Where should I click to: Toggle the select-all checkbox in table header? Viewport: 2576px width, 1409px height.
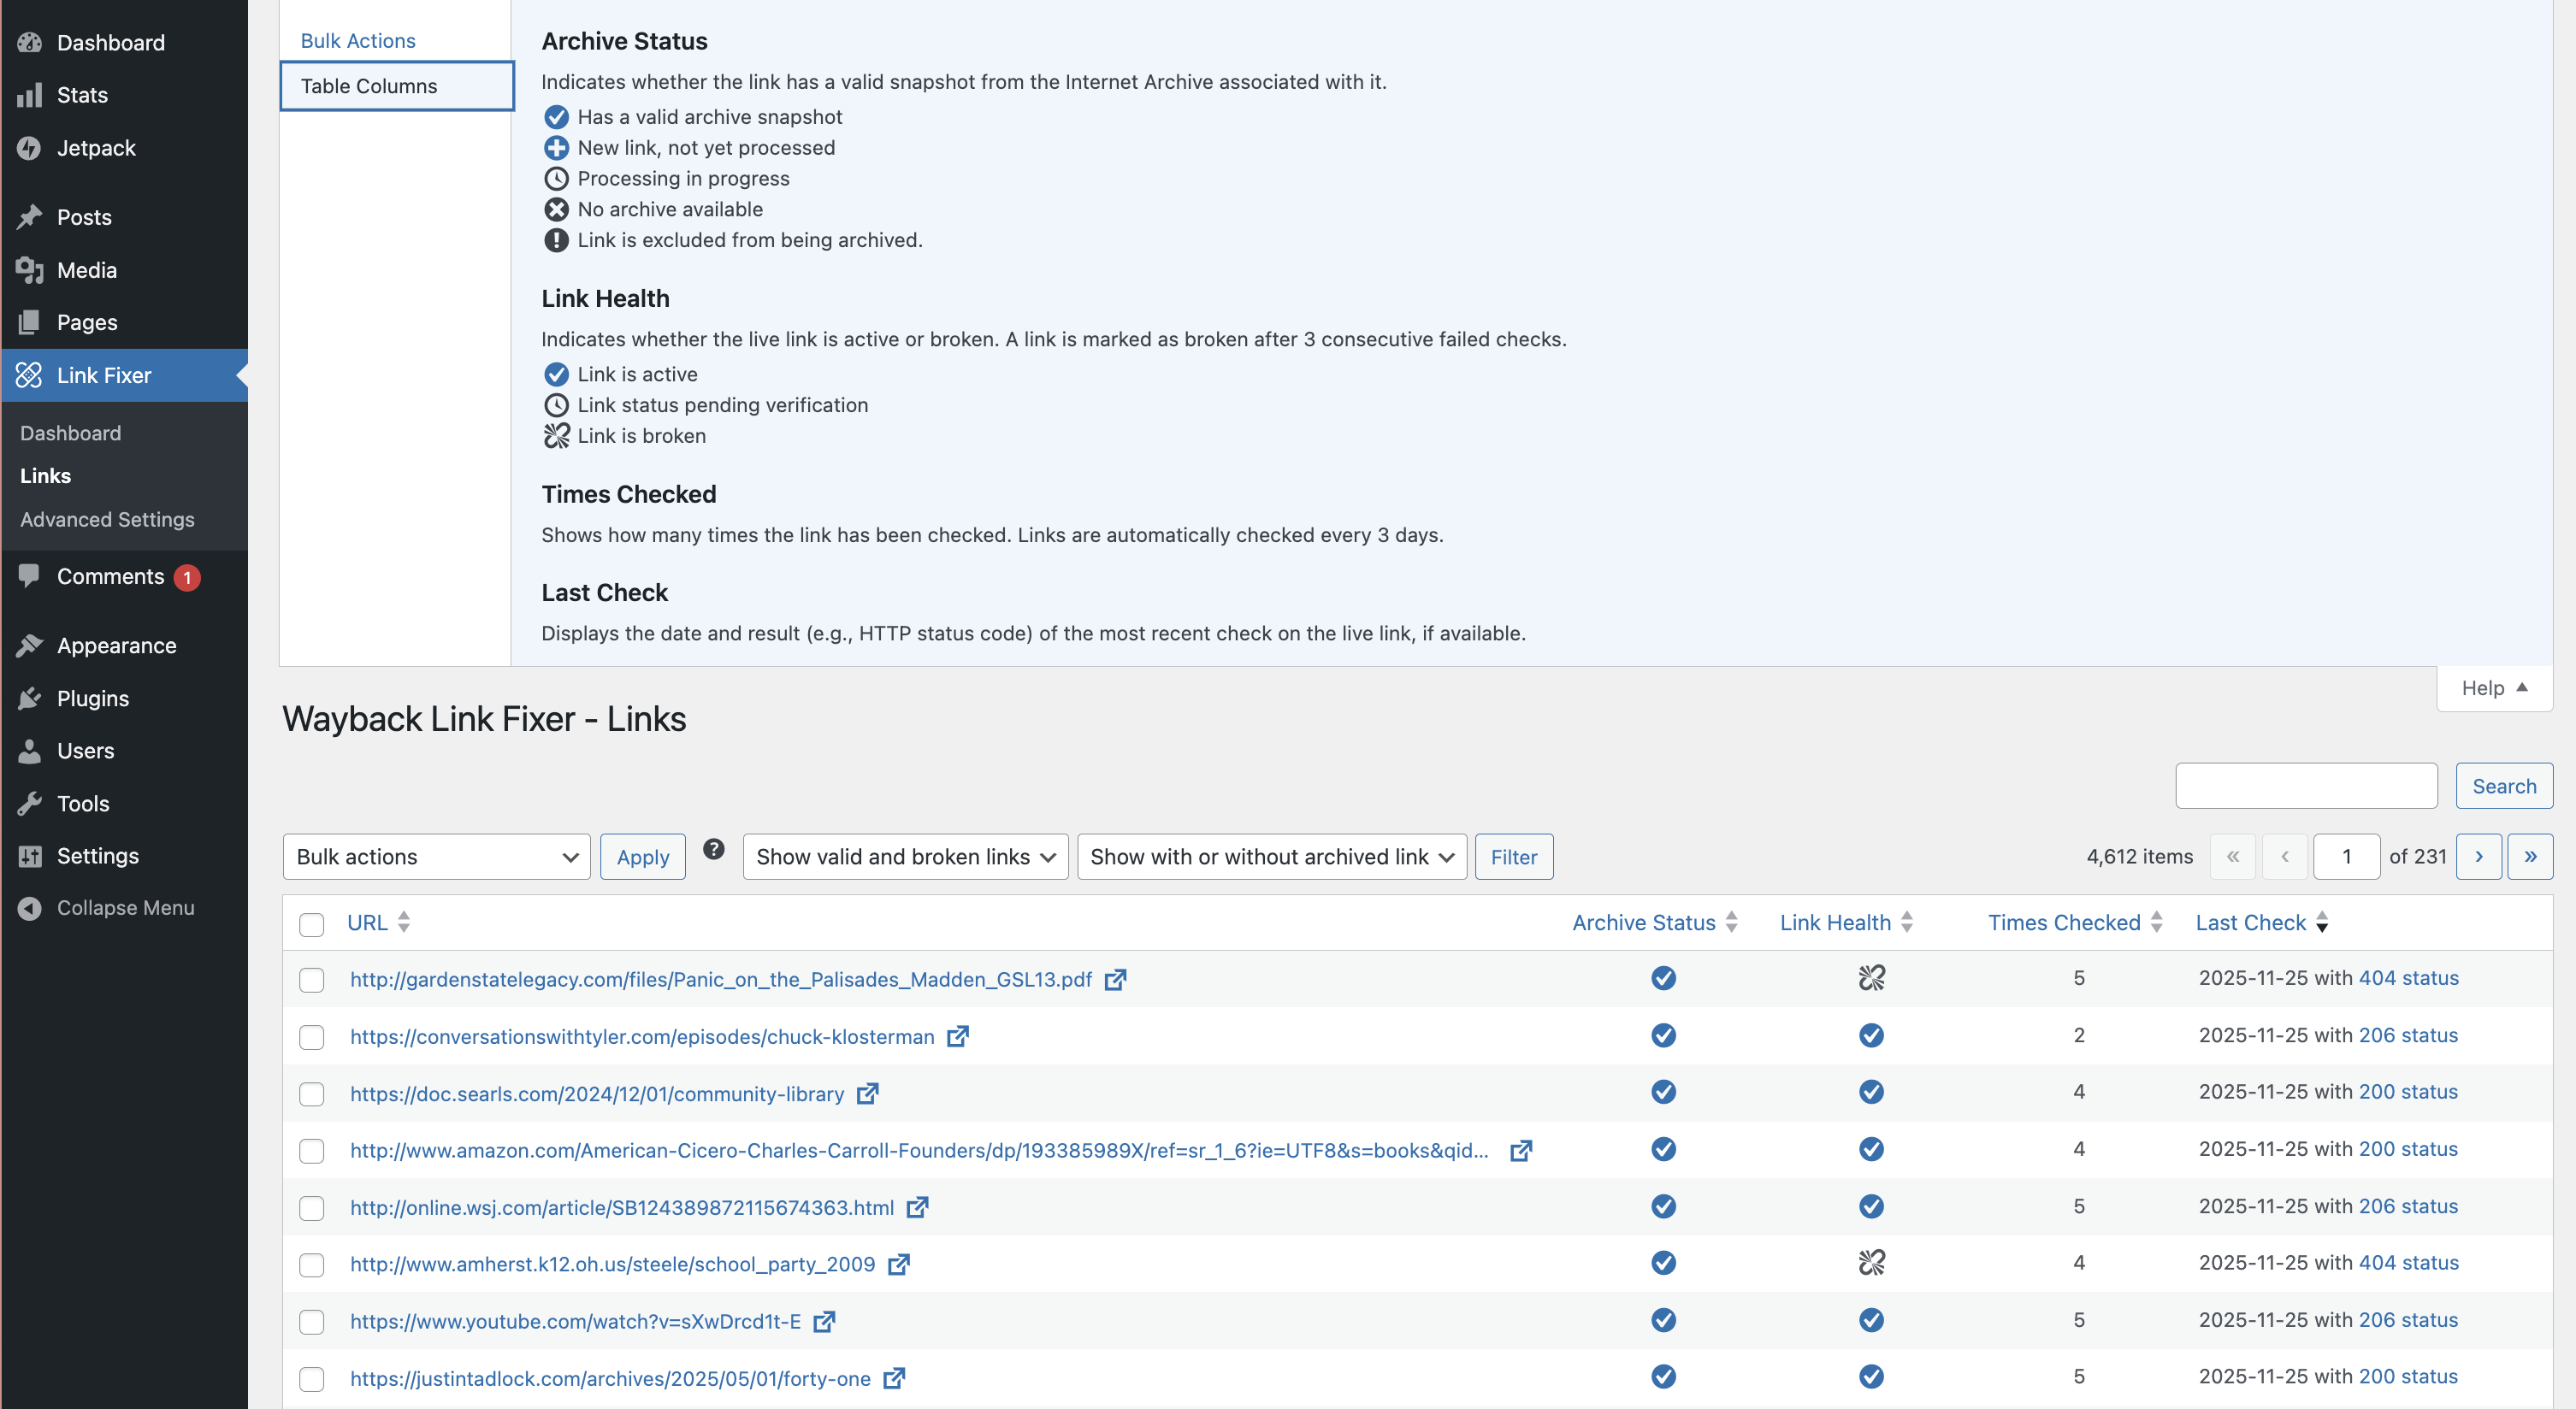(312, 924)
